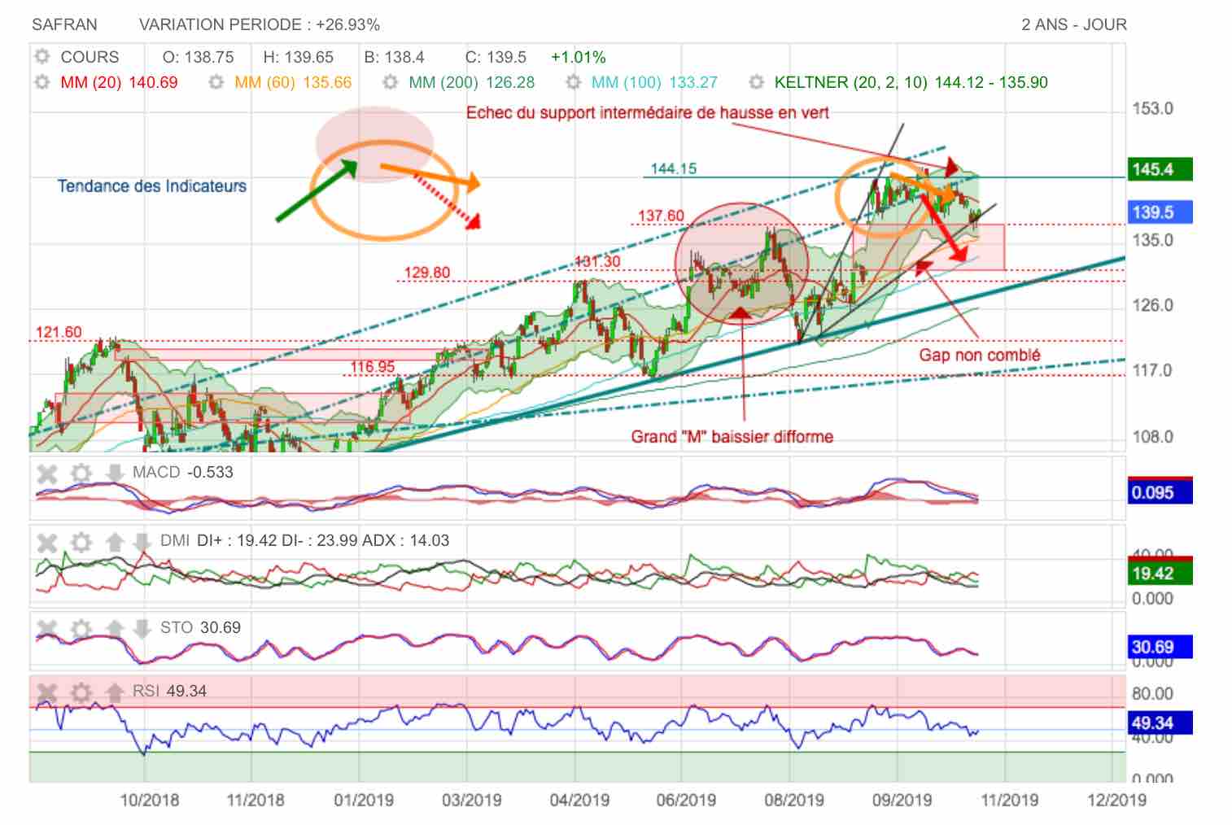The width and height of the screenshot is (1232, 825).
Task: Select the 2 ANS - JOUR period label
Action: tap(1074, 24)
